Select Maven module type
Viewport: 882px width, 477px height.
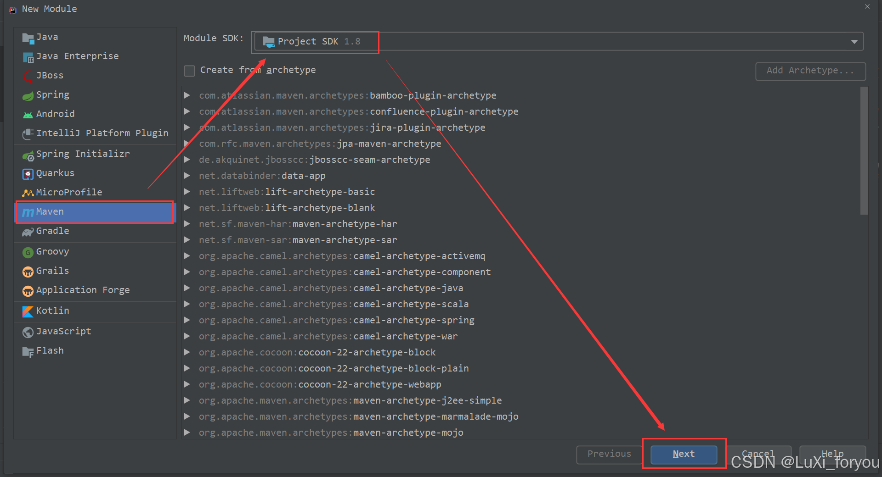point(95,212)
